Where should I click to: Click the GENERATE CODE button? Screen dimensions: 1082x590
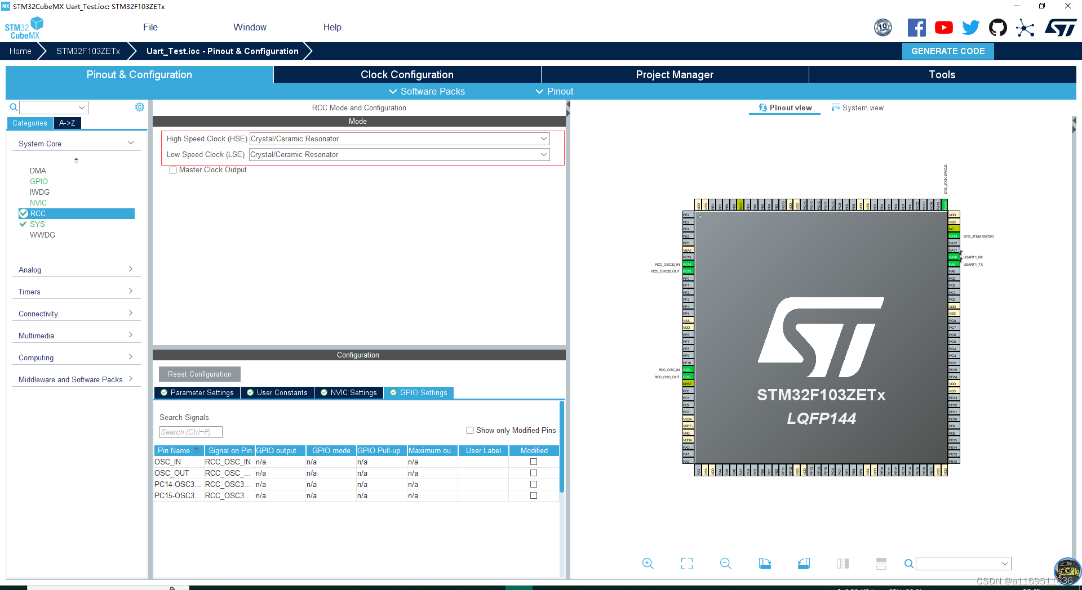click(948, 51)
